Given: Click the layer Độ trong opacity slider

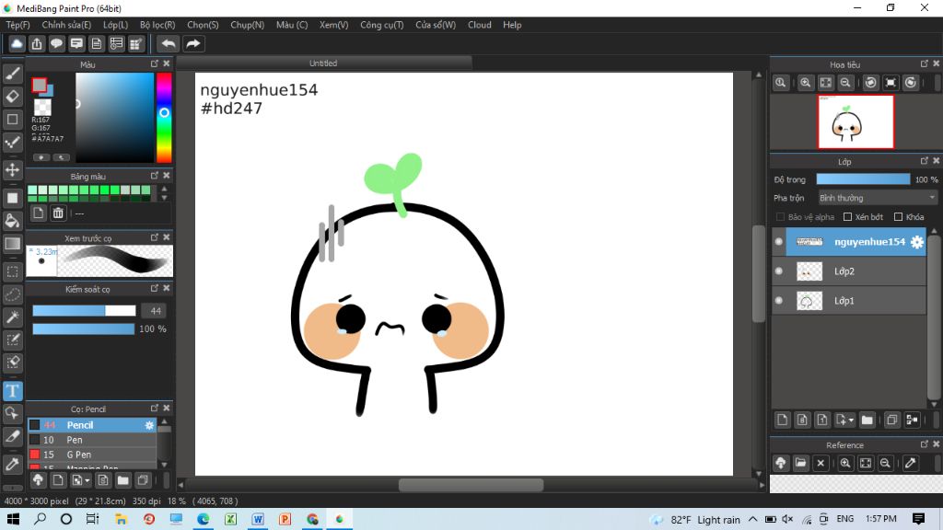Looking at the screenshot, I should click(x=863, y=179).
